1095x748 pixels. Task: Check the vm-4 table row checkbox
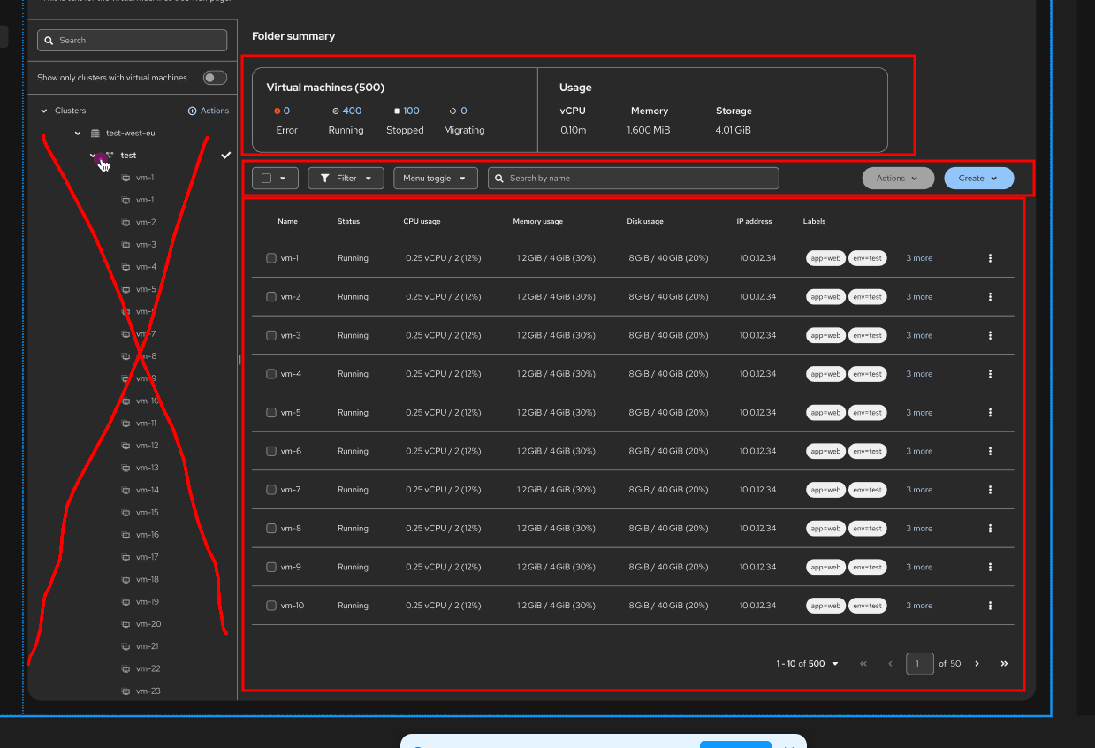(x=271, y=374)
